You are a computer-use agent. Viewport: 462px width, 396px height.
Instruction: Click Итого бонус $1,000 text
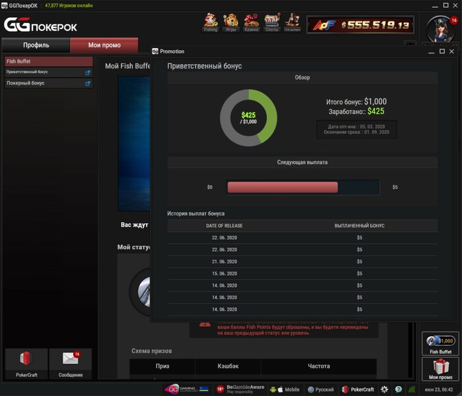pos(356,101)
